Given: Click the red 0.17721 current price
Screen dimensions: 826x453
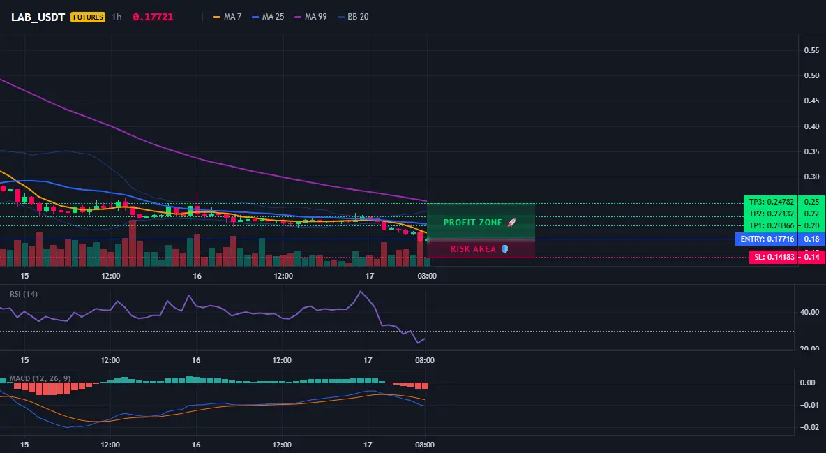Looking at the screenshot, I should (x=153, y=17).
